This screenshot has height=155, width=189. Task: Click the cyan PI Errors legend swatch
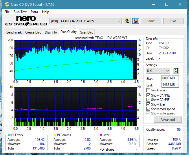click(9, 135)
